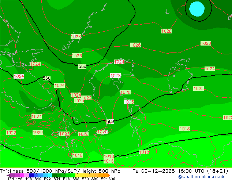Image resolution: width=232 pixels, height=180 pixels.
Task: Click the legend value '546'
Action: [x=67, y=179]
